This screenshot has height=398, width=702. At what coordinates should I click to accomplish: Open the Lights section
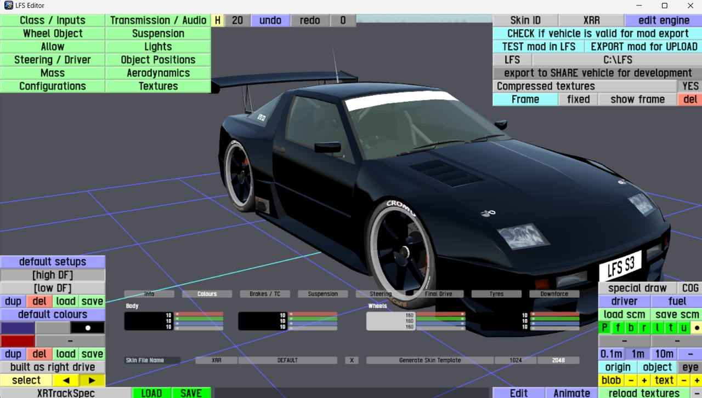[x=158, y=47]
